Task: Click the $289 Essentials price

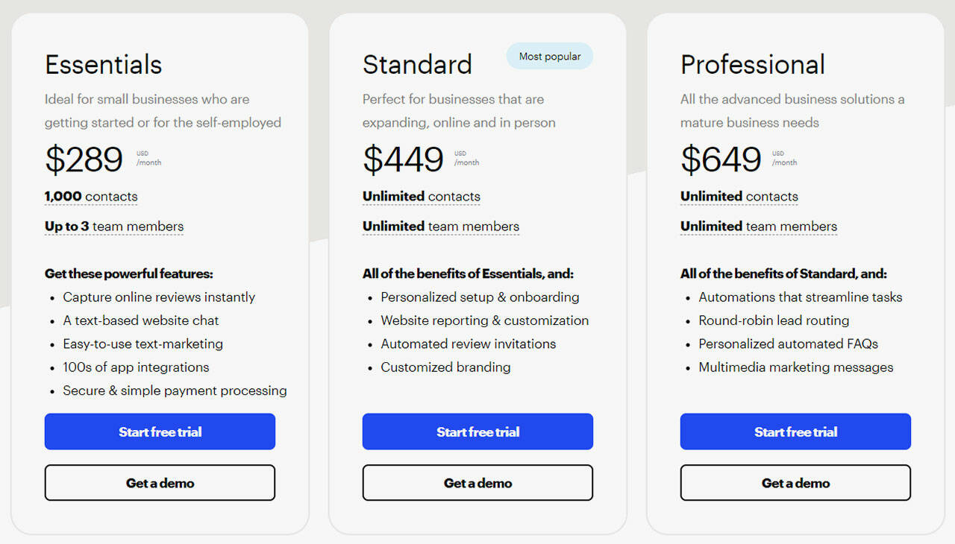Action: coord(84,159)
